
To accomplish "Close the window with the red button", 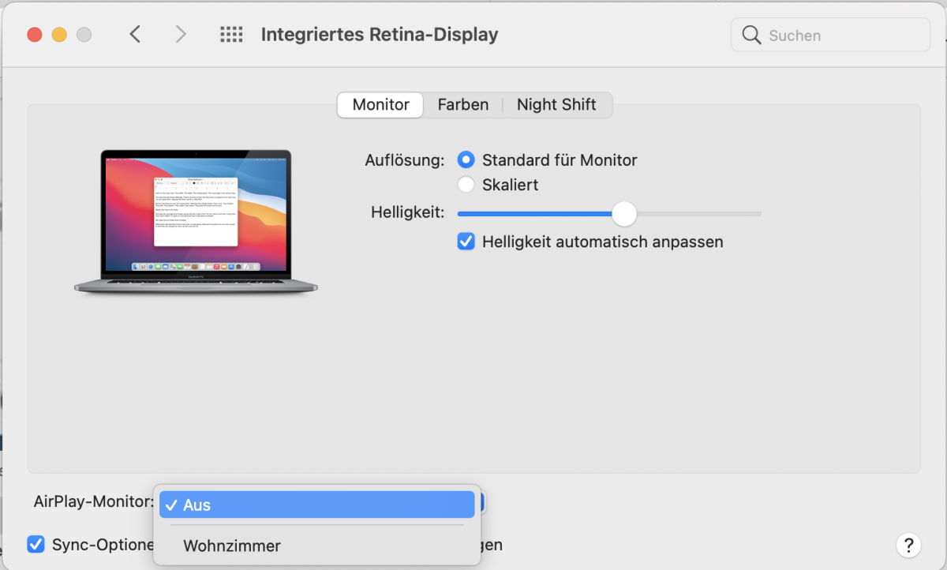I will pyautogui.click(x=34, y=35).
